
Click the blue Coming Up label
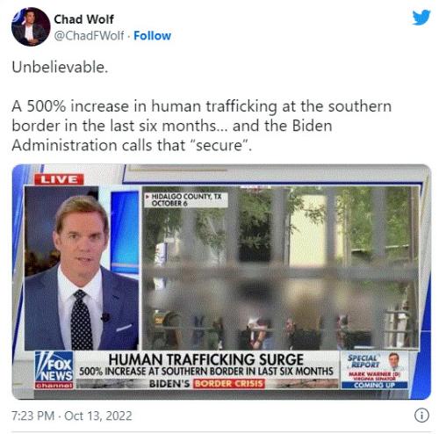(x=374, y=385)
